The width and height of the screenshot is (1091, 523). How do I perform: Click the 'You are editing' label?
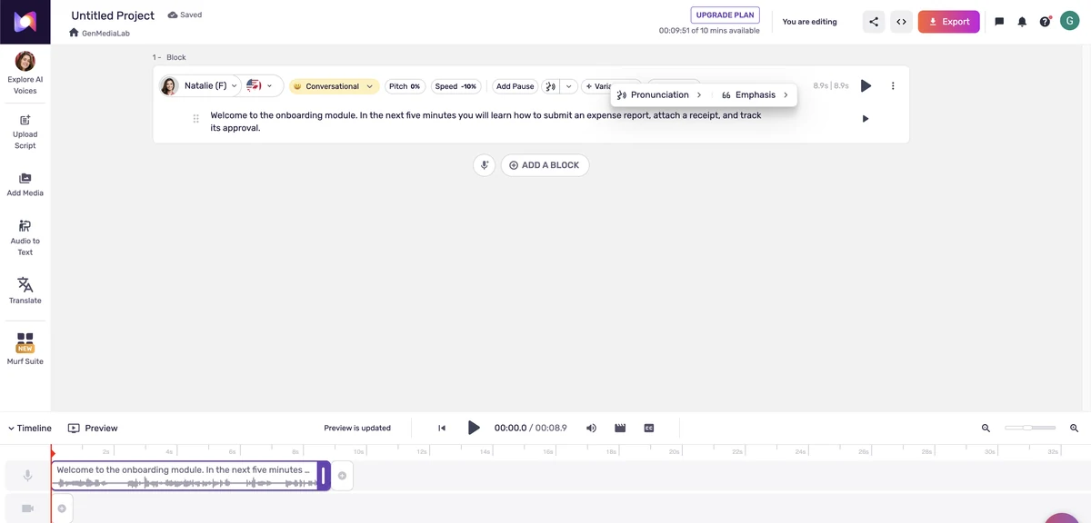pos(809,22)
